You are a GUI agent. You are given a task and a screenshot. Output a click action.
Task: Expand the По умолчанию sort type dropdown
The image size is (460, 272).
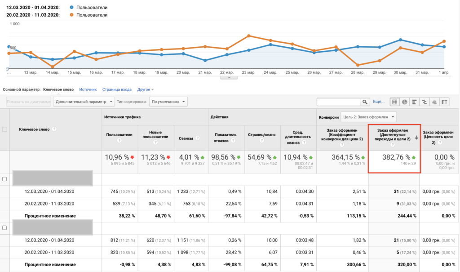tap(168, 102)
